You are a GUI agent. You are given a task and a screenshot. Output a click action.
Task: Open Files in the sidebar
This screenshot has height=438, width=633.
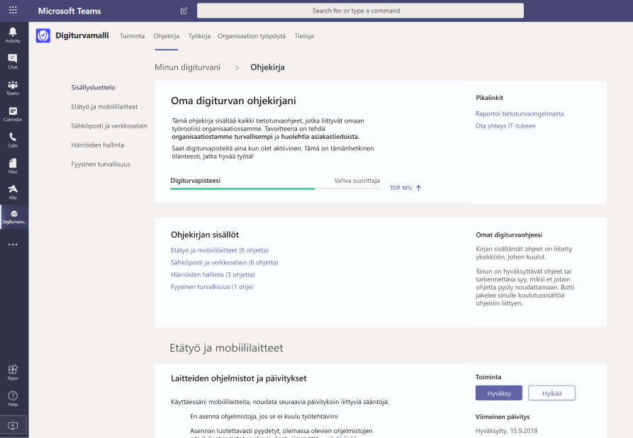13,166
